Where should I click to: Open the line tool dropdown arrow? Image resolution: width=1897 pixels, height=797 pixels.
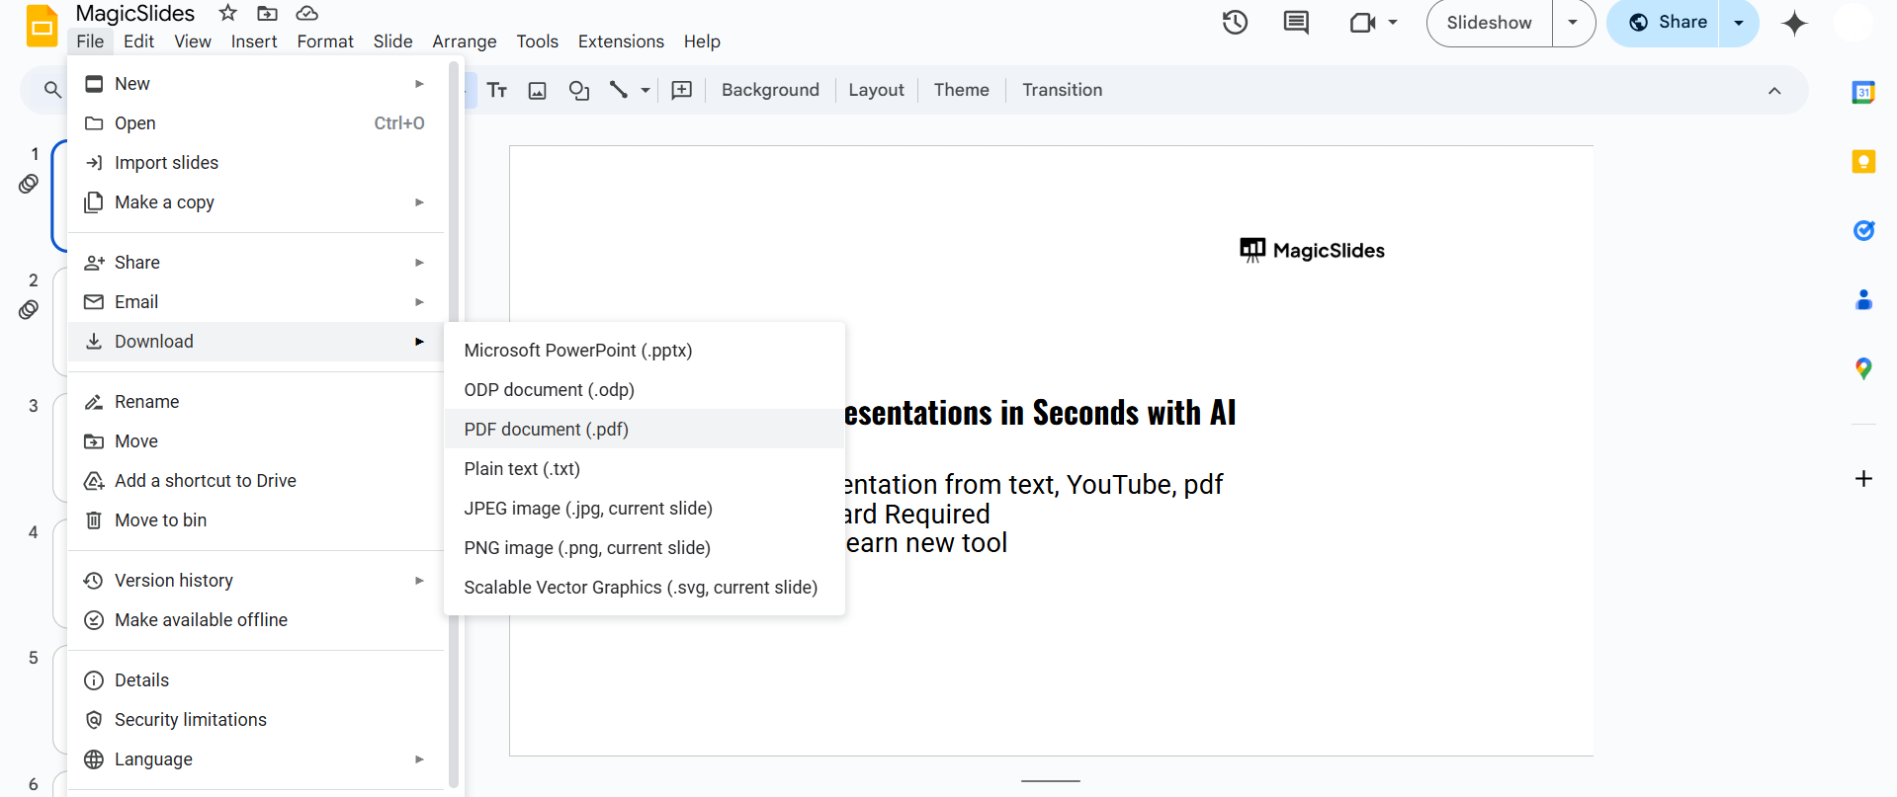click(646, 90)
